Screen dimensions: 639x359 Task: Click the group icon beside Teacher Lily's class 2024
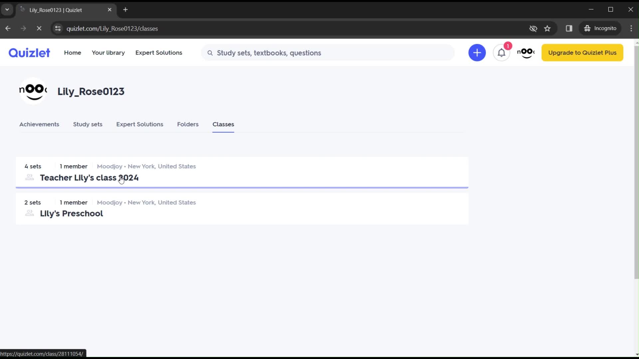pos(30,178)
